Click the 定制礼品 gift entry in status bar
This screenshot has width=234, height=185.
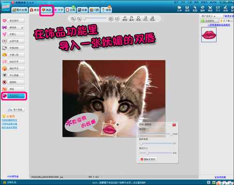[x=10, y=182]
